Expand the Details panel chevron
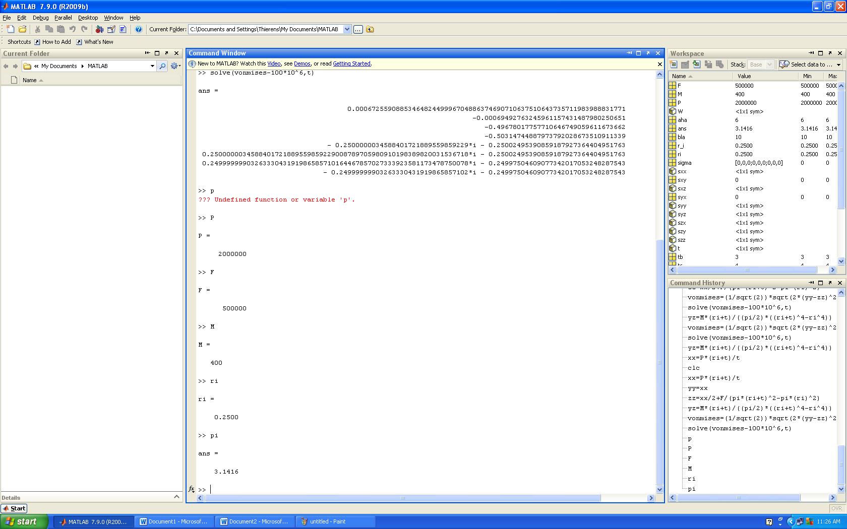Viewport: 847px width, 529px height. click(x=176, y=497)
